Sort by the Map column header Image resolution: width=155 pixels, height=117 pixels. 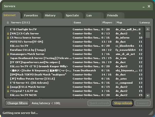(127, 23)
